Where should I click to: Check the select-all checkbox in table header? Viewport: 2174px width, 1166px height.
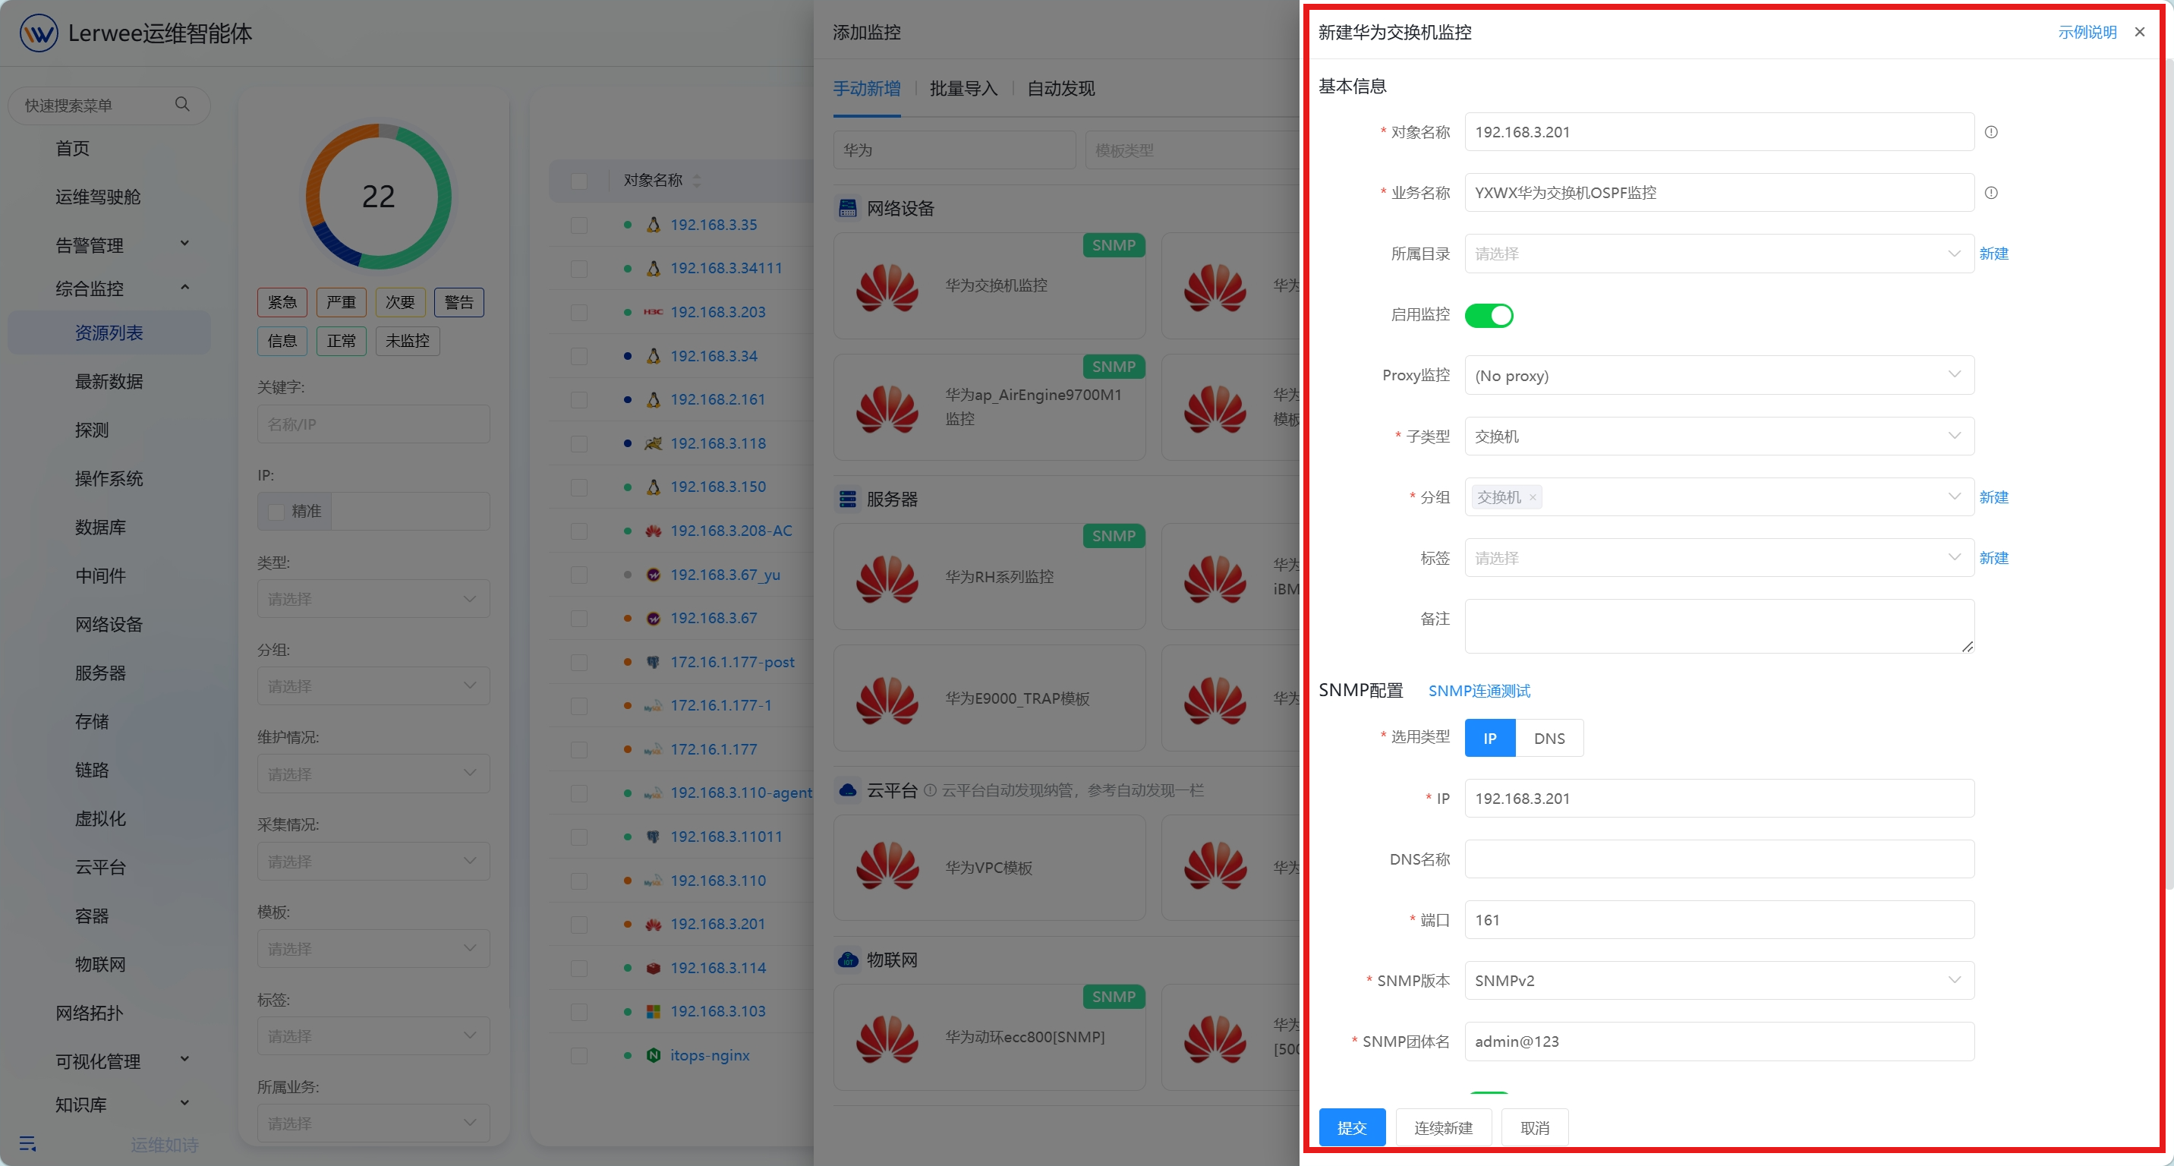click(579, 181)
